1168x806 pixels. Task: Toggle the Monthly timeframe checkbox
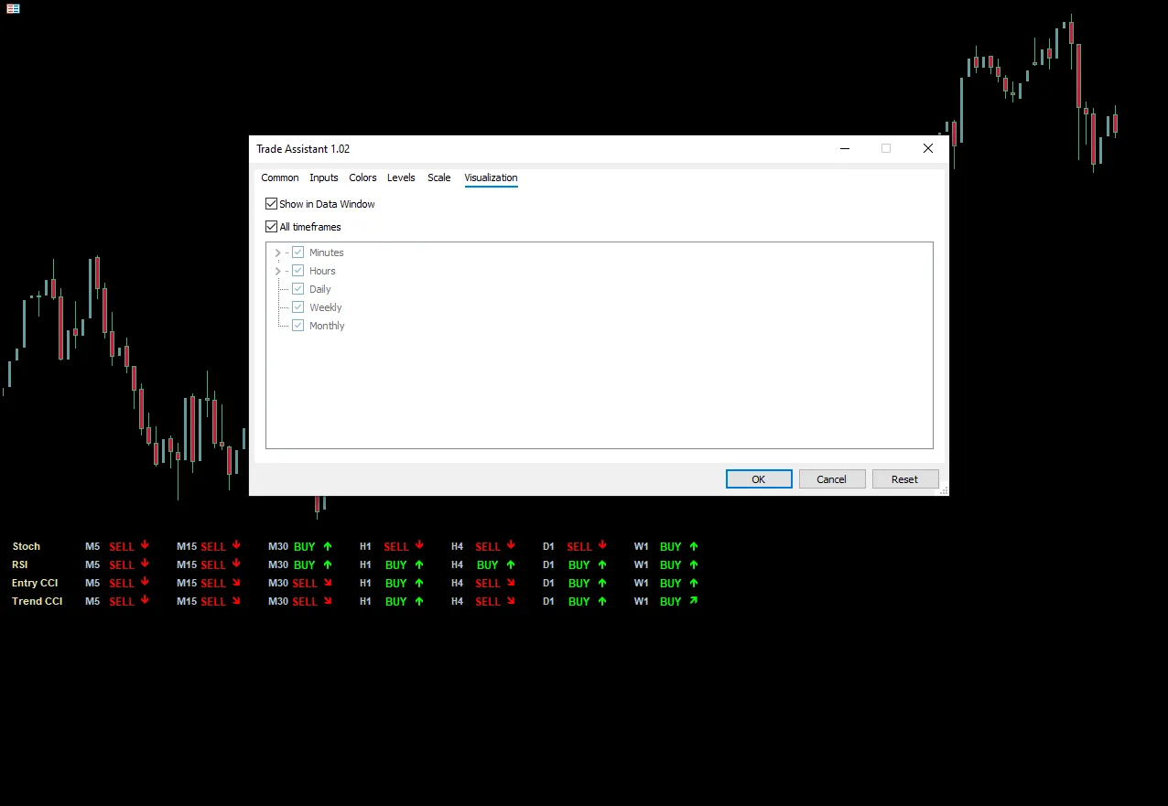tap(297, 326)
